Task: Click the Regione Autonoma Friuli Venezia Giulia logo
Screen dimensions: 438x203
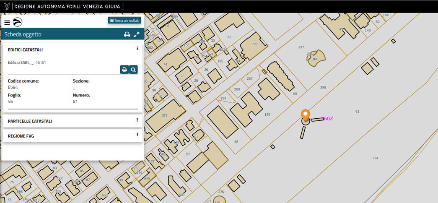Action: click(x=67, y=7)
